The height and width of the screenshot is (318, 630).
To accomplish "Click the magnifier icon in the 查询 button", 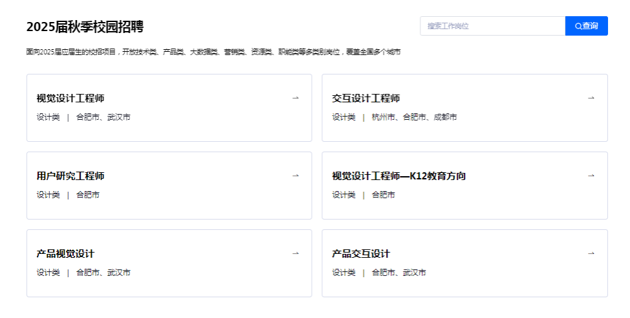I will tap(578, 26).
